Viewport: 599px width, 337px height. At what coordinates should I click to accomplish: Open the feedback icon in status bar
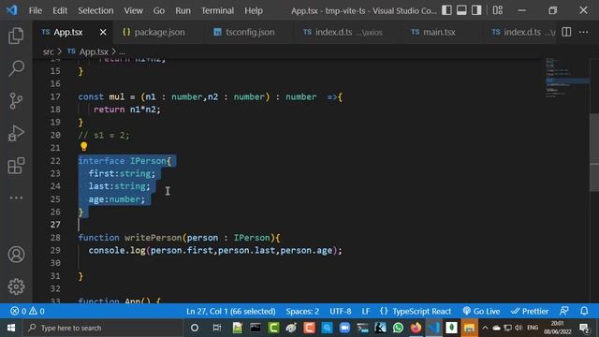[x=563, y=311]
